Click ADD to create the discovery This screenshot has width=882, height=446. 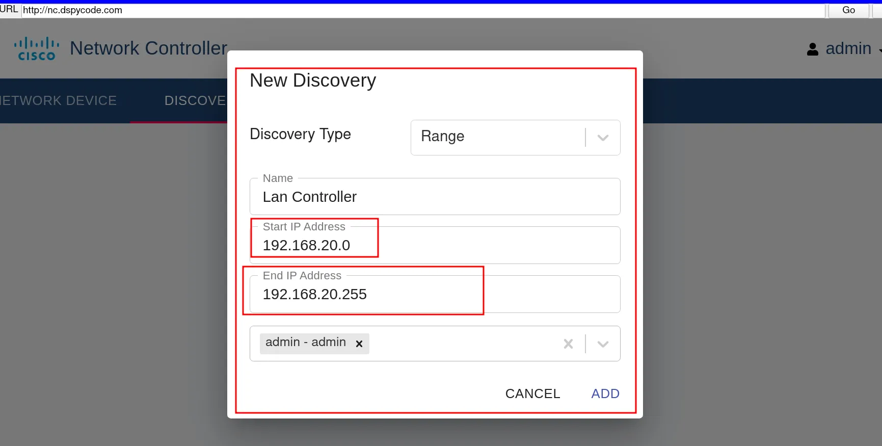[x=605, y=393]
